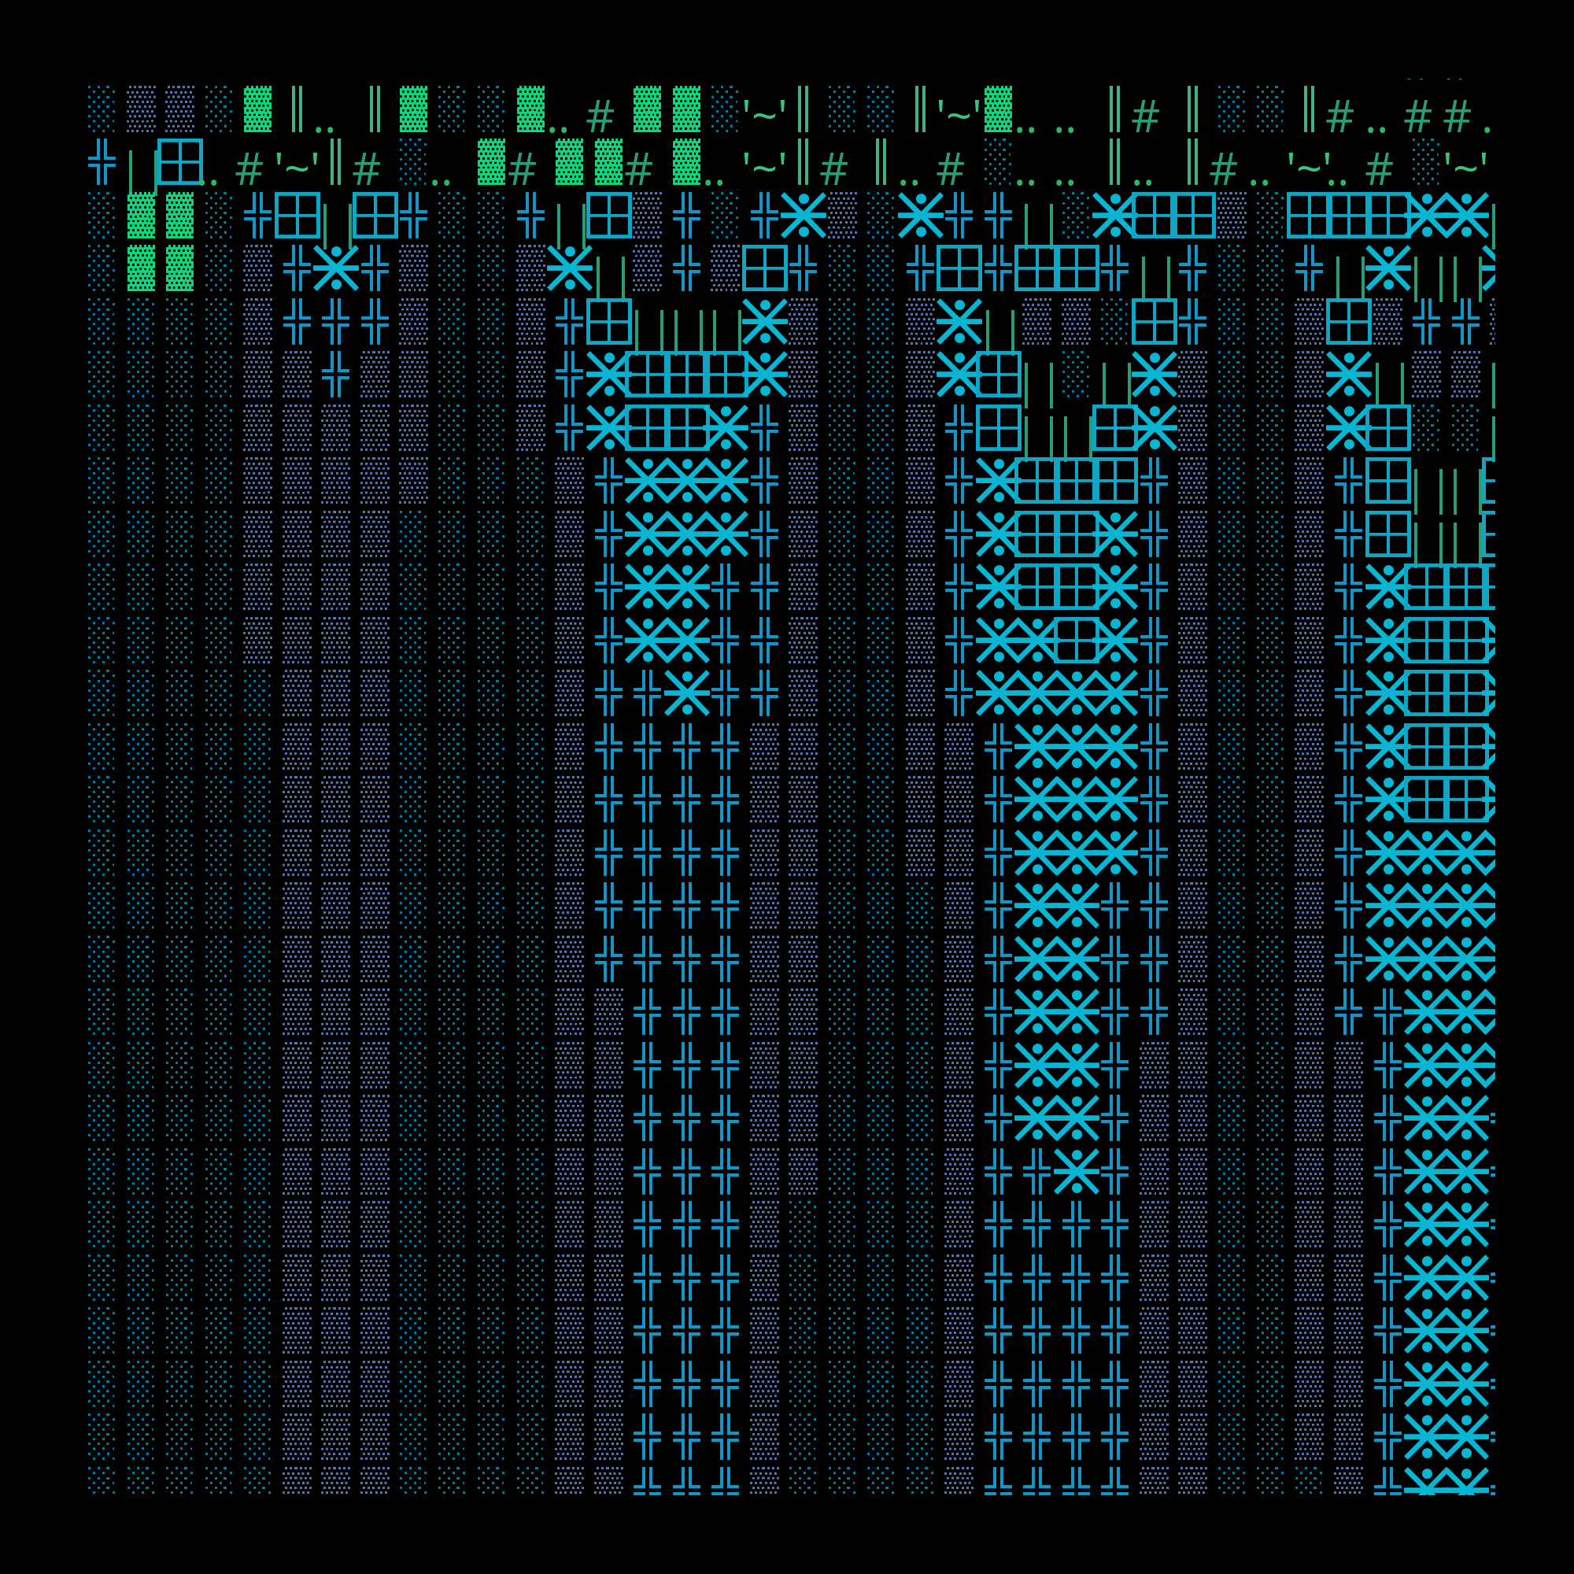This screenshot has height=1574, width=1574.
Task: Click the lone grid-box glyph in the second row
Action: [180, 161]
